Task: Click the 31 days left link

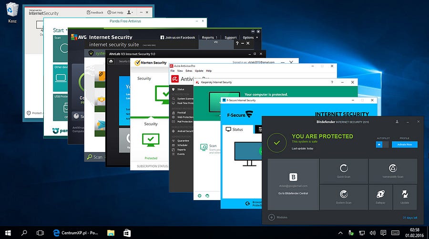Action: [410, 218]
